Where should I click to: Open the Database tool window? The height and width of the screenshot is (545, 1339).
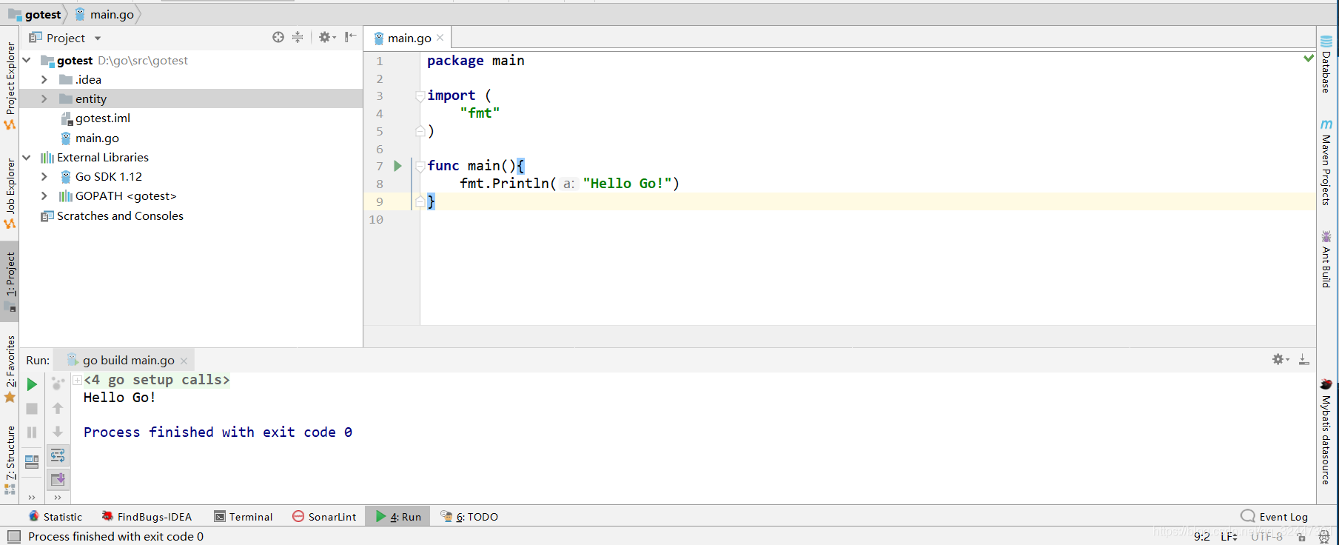(1326, 64)
